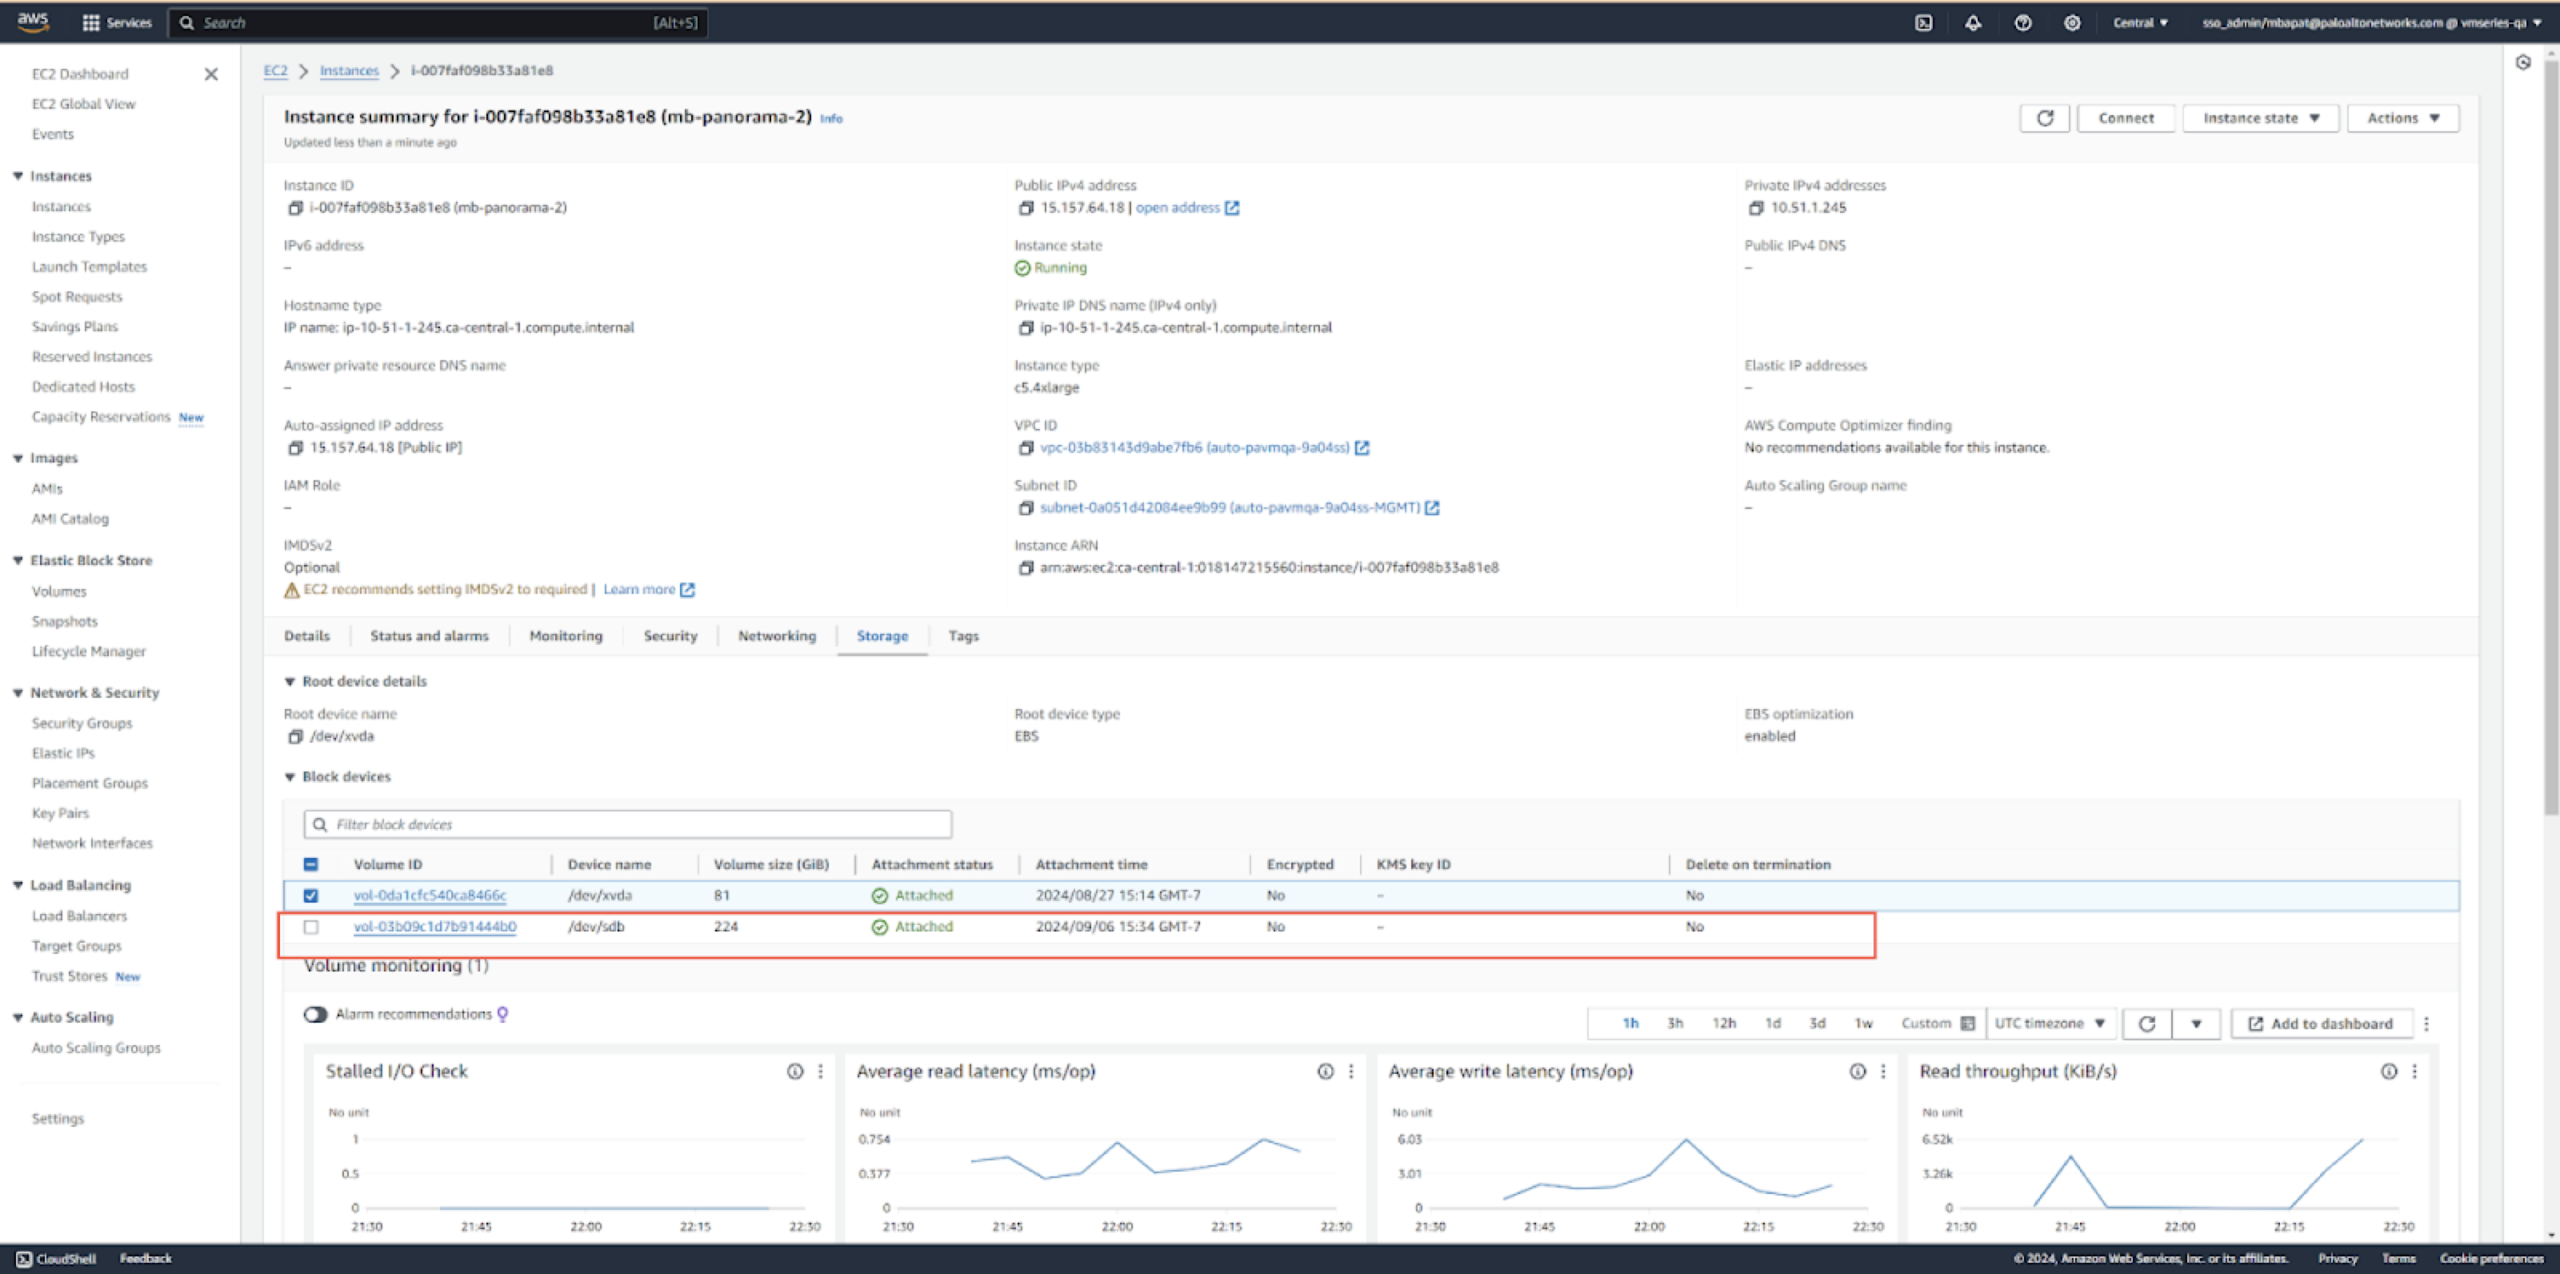Click the notifications bell icon
The height and width of the screenshot is (1274, 2560).
click(x=1973, y=22)
